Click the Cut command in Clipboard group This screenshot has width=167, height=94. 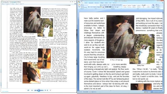click(82, 5)
